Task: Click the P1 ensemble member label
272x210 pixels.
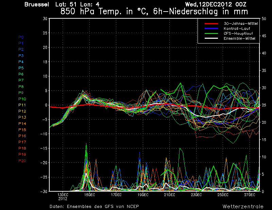Action: click(21, 43)
